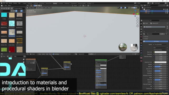Switch to wireframe viewport shading
The height and width of the screenshot is (95, 169).
[x=132, y=8]
